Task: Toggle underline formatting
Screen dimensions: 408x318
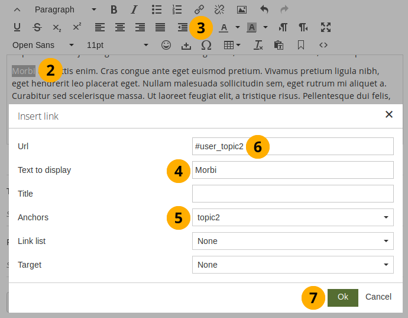Action: (17, 27)
